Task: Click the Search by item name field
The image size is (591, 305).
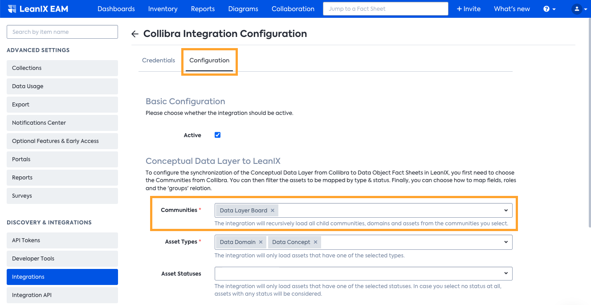Action: (x=62, y=32)
